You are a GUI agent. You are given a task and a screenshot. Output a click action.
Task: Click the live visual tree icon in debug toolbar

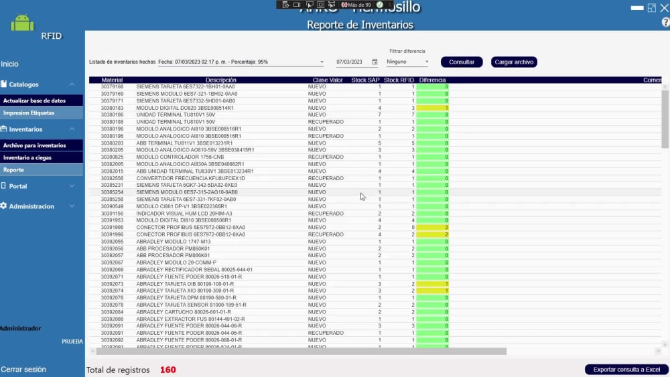(285, 5)
